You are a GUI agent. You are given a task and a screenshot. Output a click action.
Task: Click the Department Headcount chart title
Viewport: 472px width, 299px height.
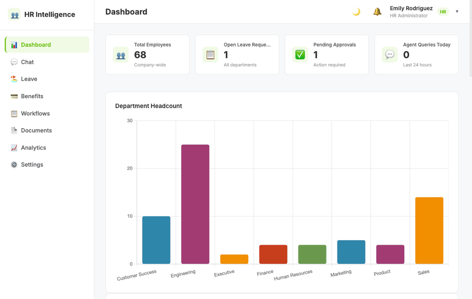148,106
